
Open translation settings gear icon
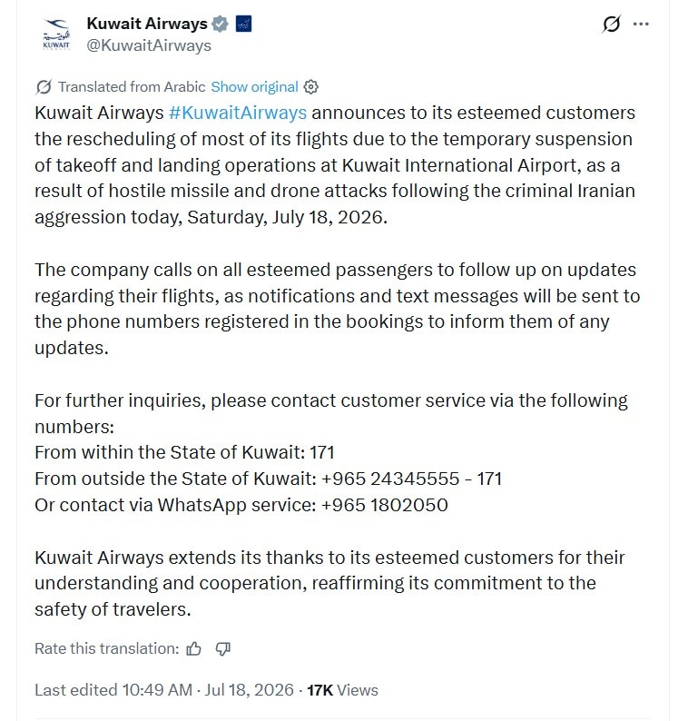click(311, 87)
